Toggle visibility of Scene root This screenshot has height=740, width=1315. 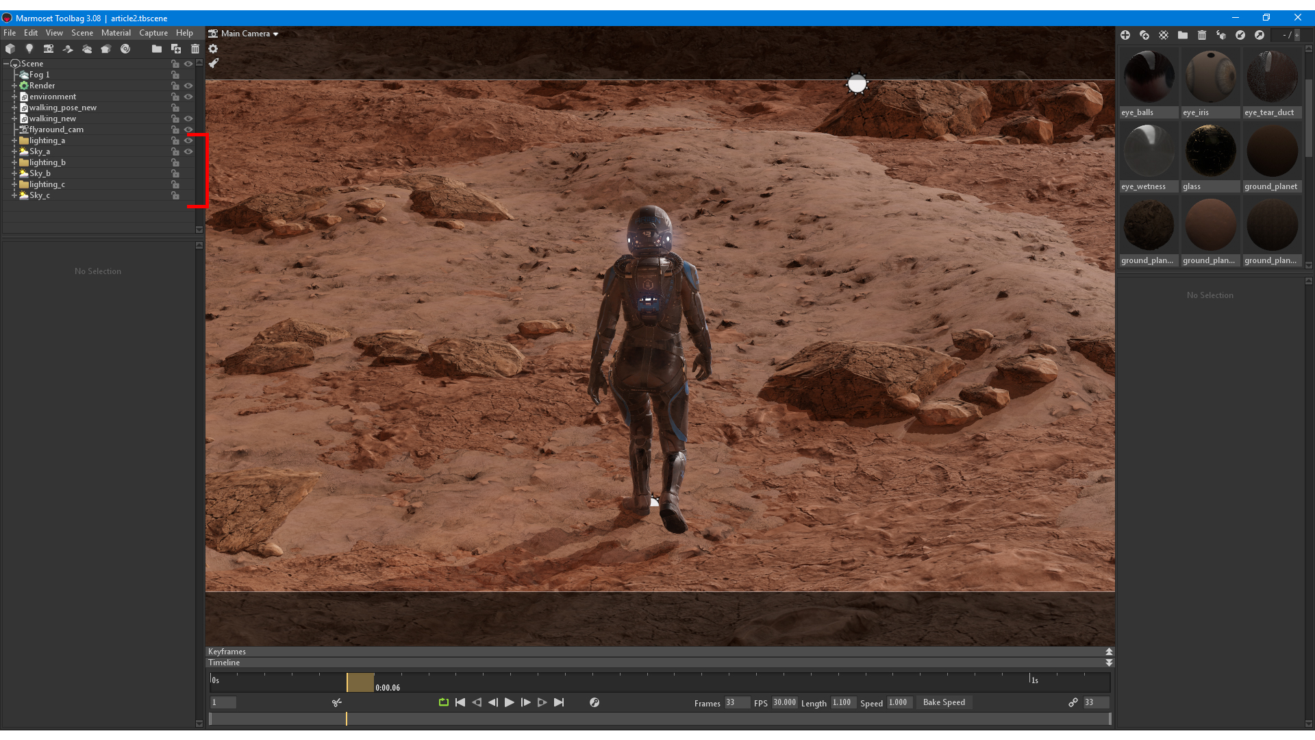pos(188,64)
